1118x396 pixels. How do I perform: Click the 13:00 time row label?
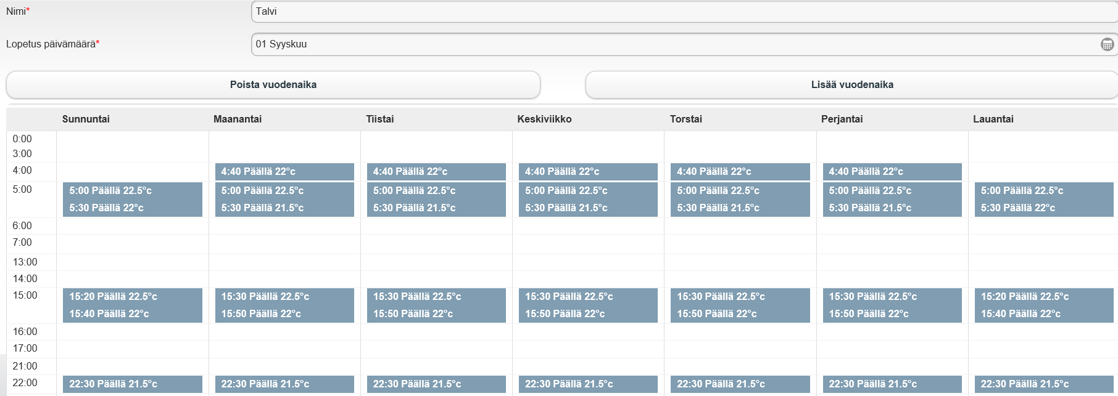(x=25, y=262)
